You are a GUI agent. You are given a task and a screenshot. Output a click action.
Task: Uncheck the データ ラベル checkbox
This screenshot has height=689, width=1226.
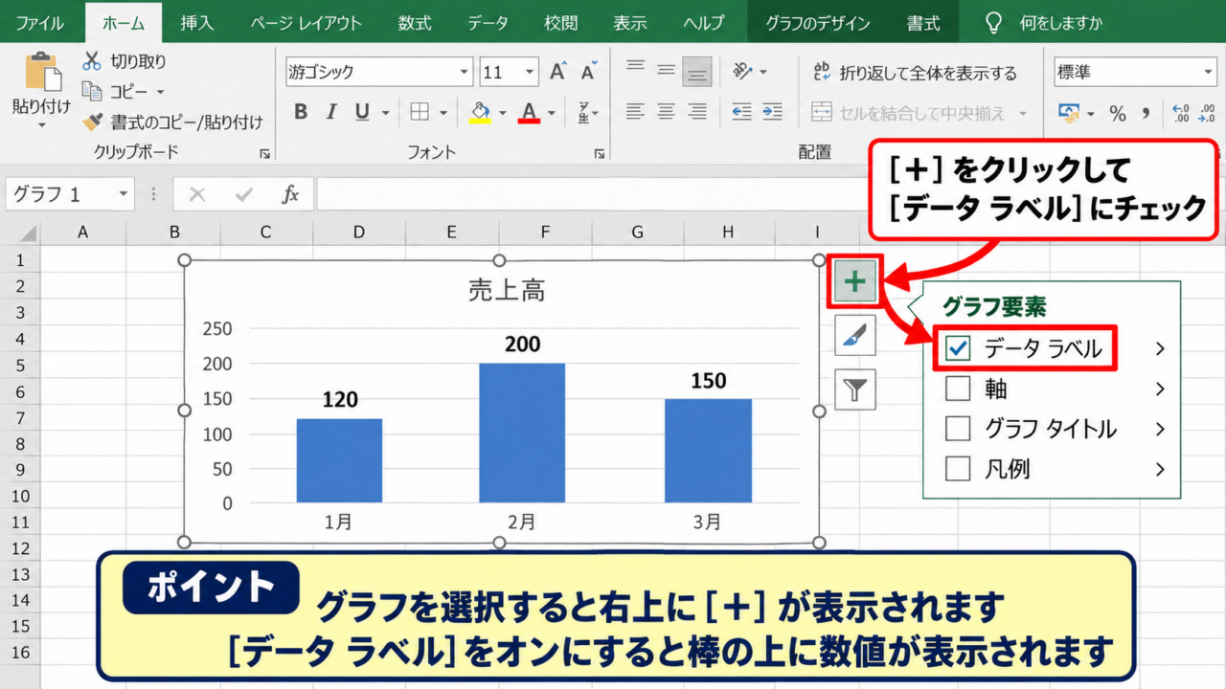click(958, 348)
